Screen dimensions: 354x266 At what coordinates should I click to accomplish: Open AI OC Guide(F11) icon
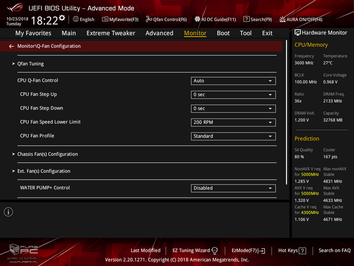tap(197, 19)
